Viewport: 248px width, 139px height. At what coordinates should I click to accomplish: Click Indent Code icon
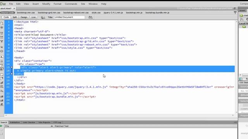2,96
